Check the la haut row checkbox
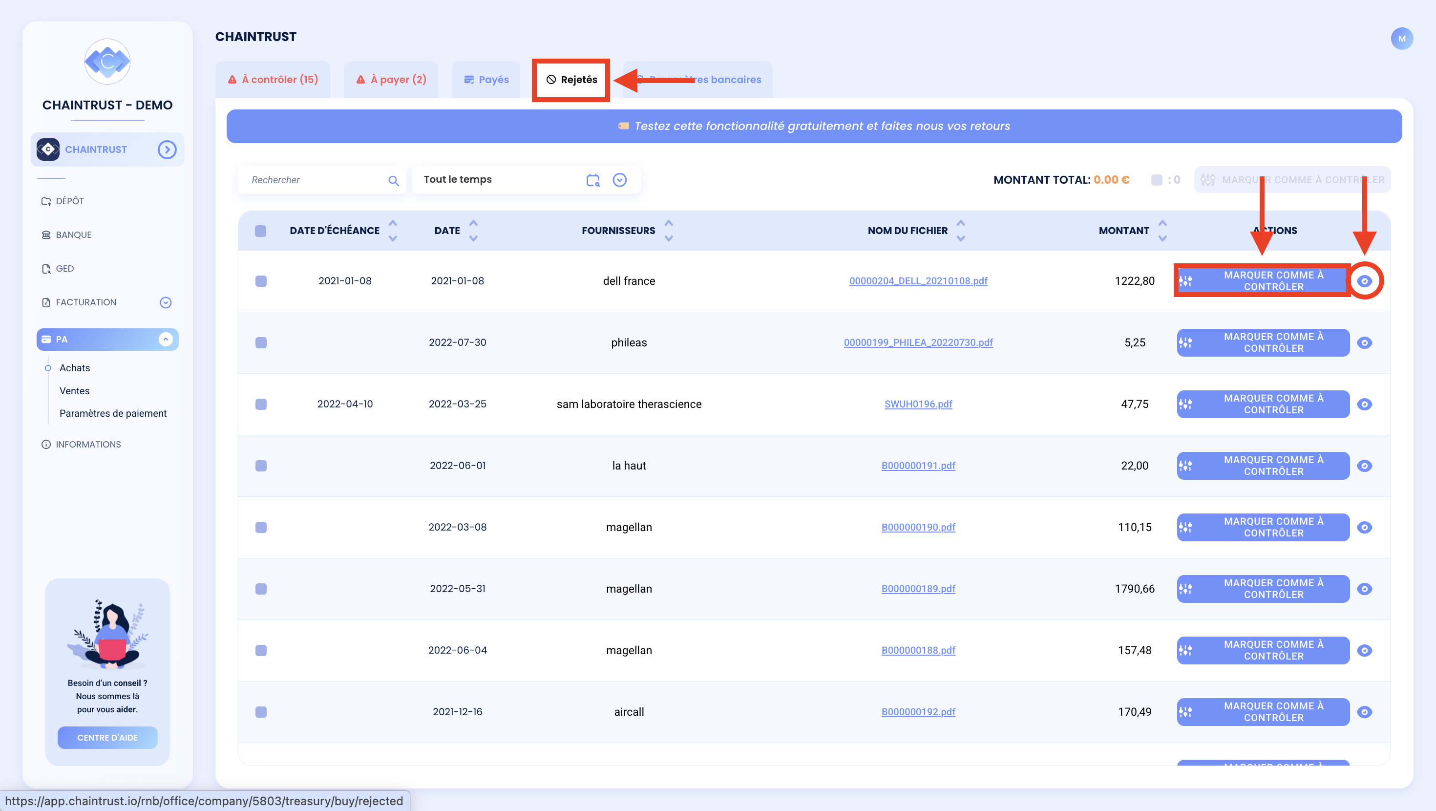Screen dimensions: 1436x811 click(x=260, y=465)
